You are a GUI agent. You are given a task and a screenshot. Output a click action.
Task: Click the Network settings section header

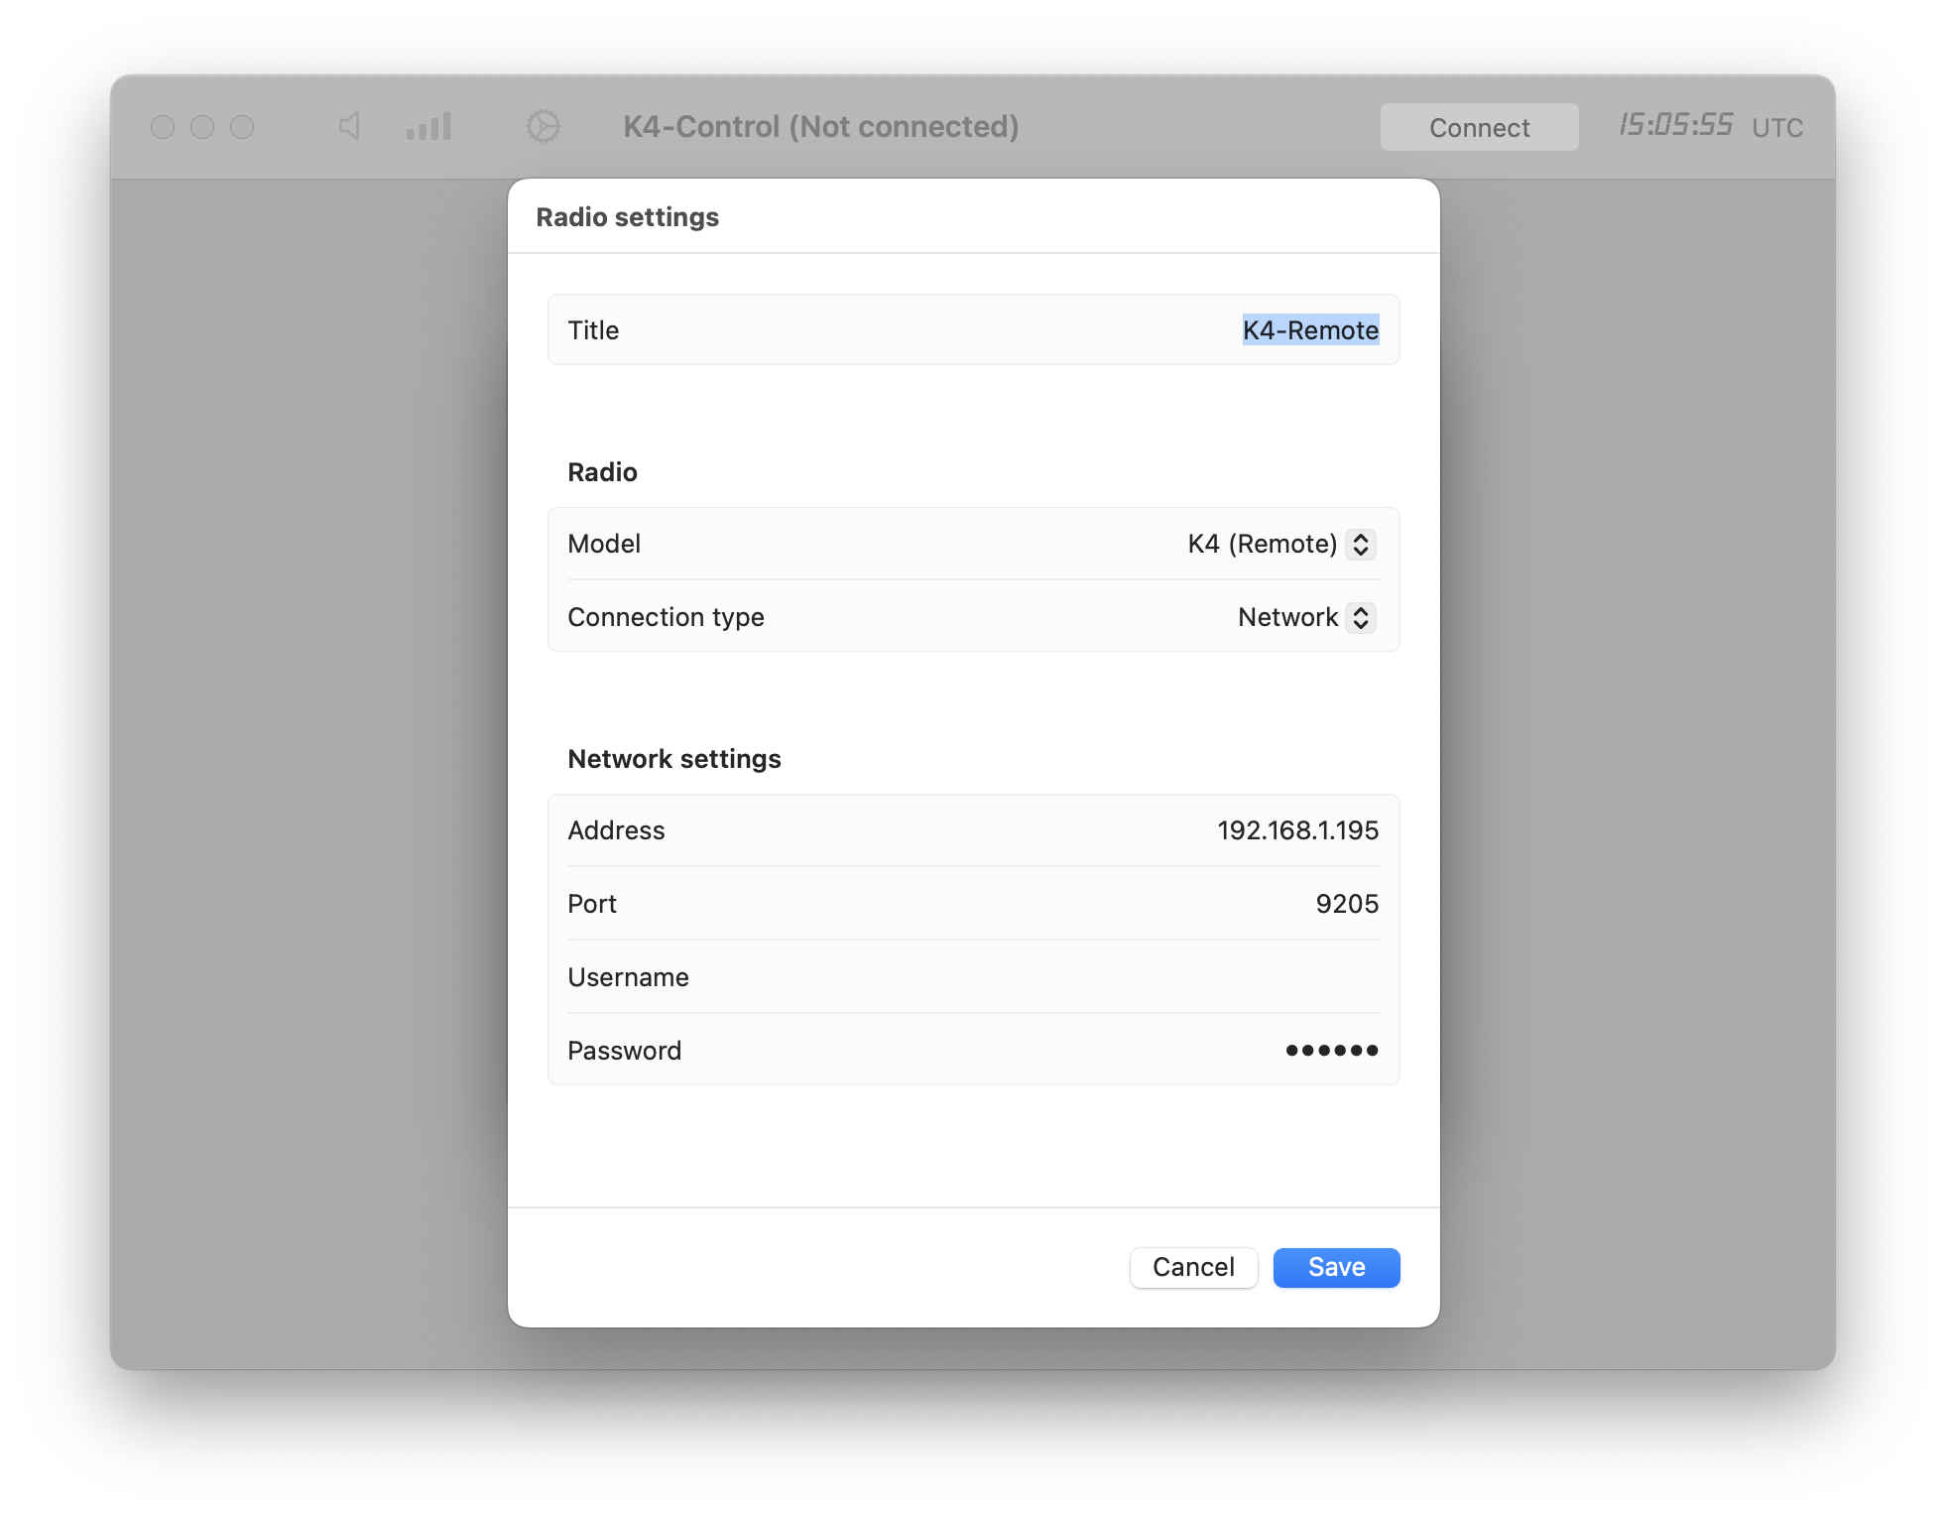674,759
